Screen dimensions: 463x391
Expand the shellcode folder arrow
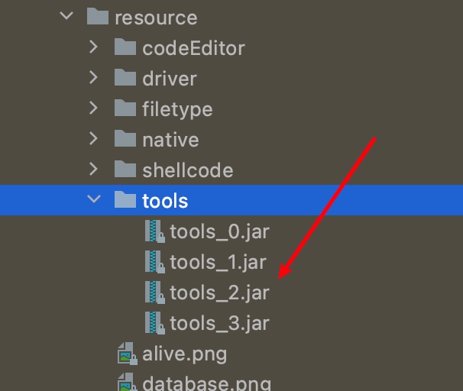pos(94,169)
